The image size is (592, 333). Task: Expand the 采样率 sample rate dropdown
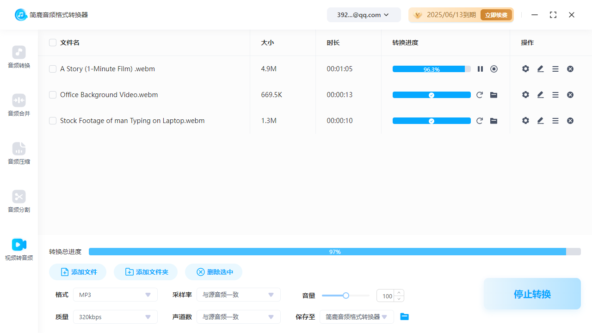(x=238, y=295)
